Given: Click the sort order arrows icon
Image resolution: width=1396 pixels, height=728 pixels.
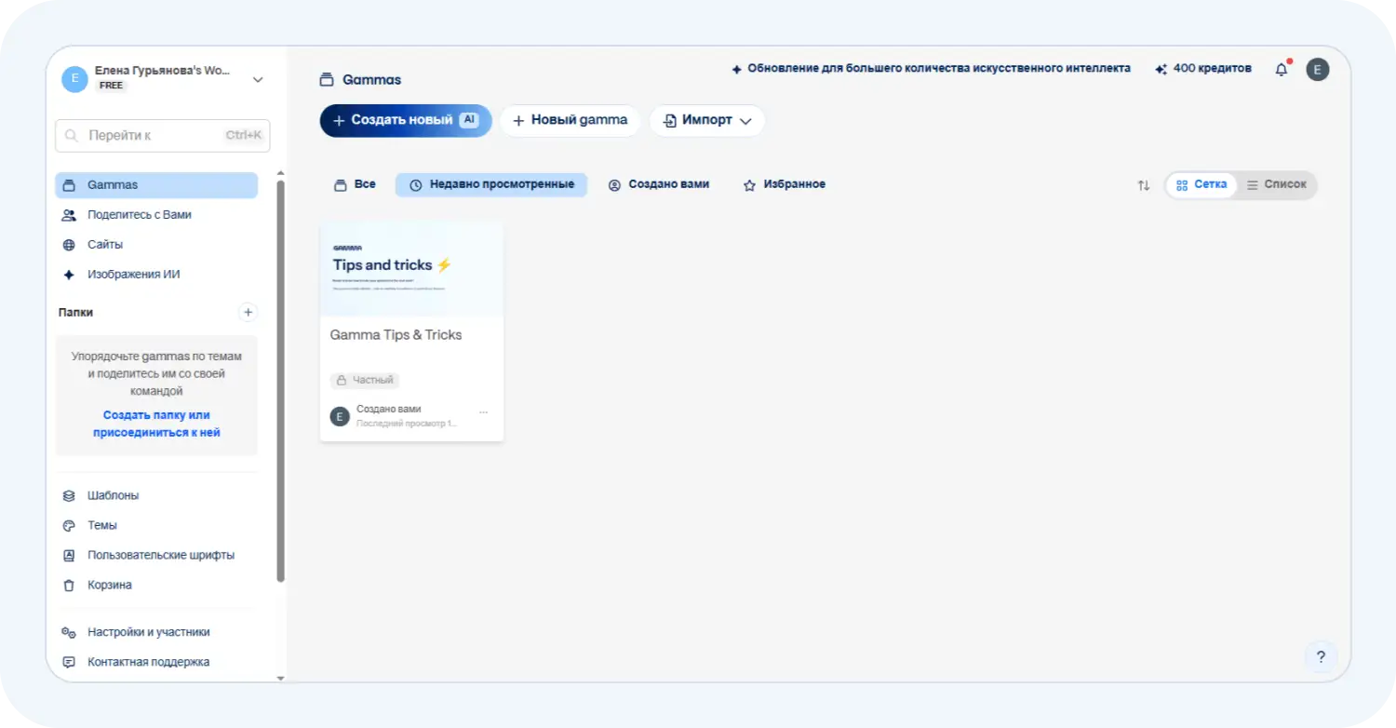Looking at the screenshot, I should (x=1144, y=185).
